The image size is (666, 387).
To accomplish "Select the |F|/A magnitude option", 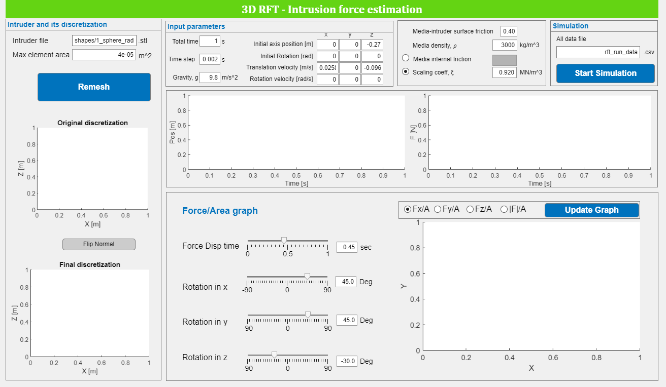I will pyautogui.click(x=504, y=209).
